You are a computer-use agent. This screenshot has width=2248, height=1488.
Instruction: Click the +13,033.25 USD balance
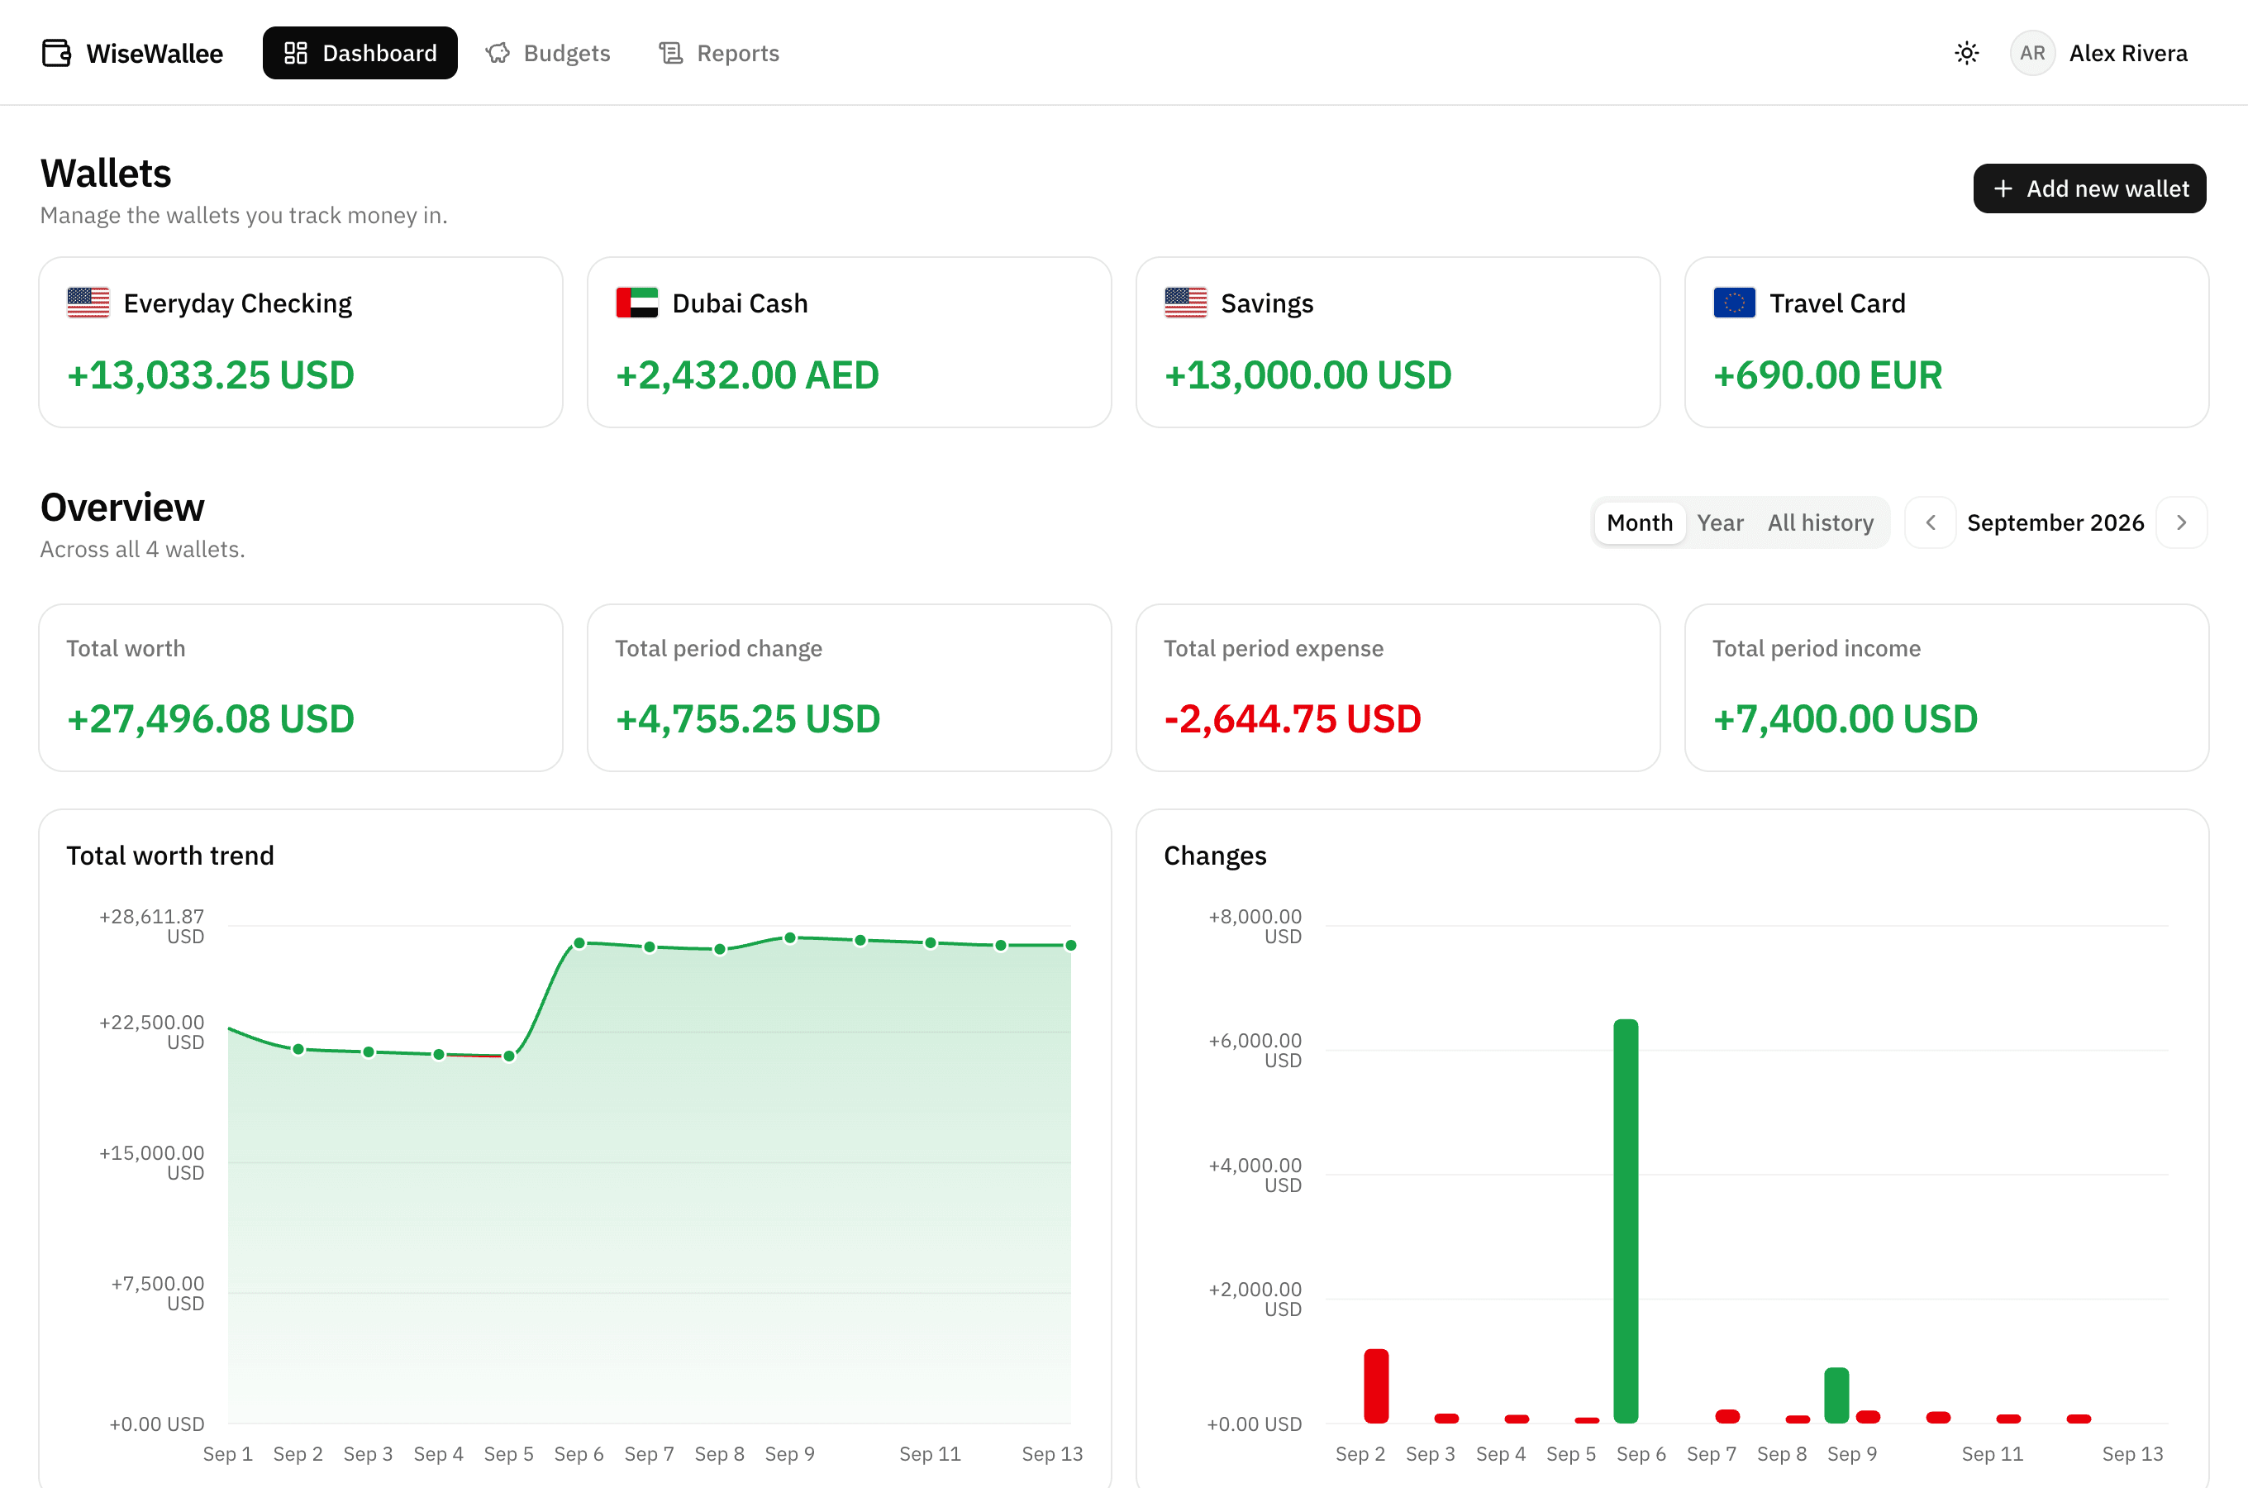click(x=211, y=374)
